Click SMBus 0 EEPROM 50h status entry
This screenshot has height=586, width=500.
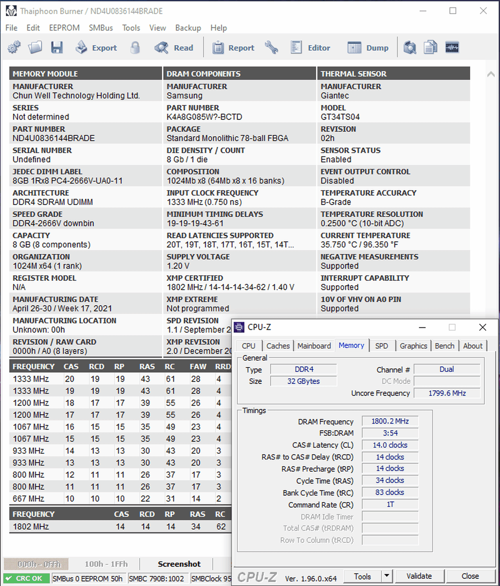(88, 579)
